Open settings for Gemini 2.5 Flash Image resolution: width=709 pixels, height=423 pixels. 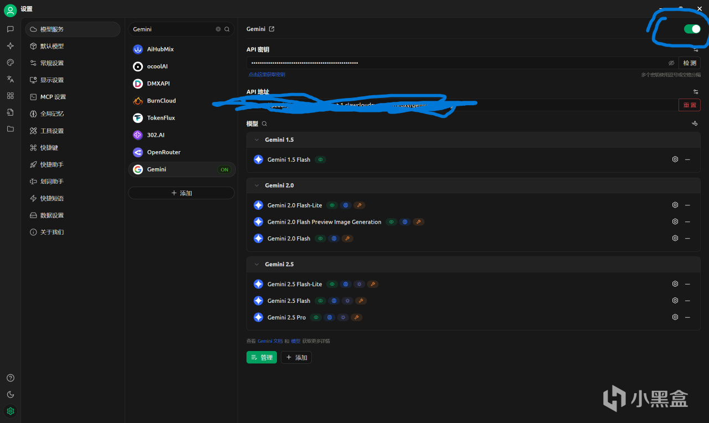pyautogui.click(x=675, y=301)
